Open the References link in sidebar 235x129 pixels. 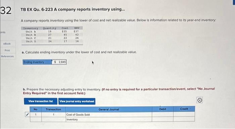[x=7, y=56]
